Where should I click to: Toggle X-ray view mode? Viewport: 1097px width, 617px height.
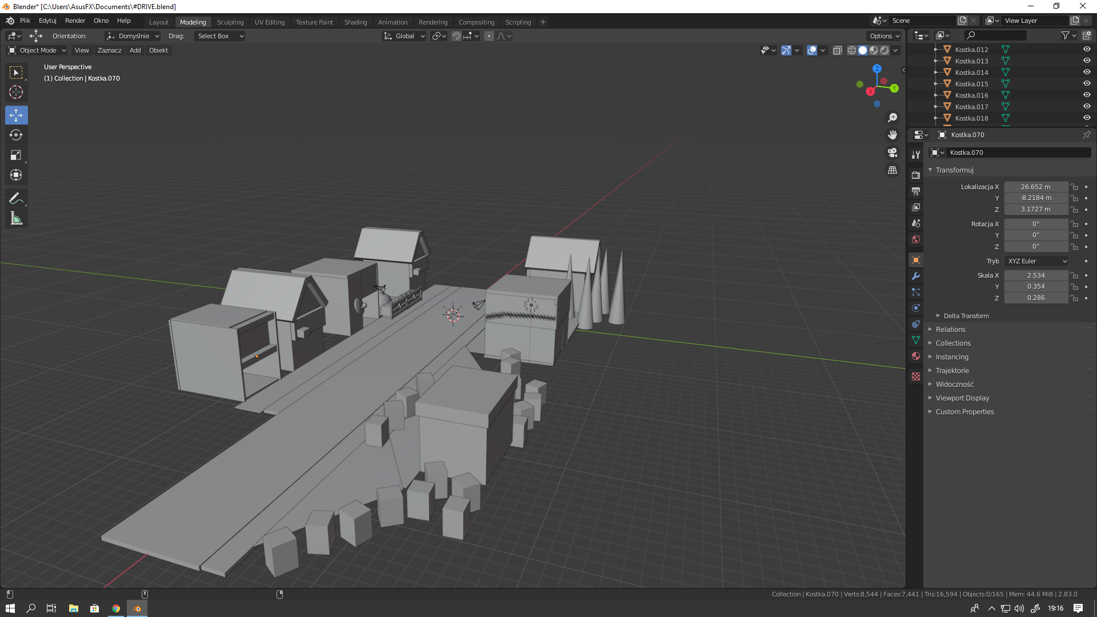tap(837, 50)
